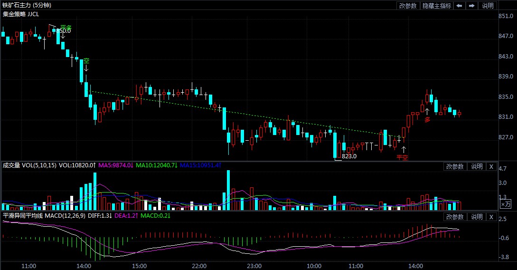Open 改参数 for the volume panel
This screenshot has height=270, width=517.
454,166
